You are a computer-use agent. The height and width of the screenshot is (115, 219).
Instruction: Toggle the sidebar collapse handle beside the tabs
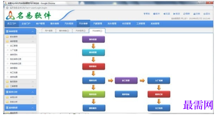coord(38,32)
